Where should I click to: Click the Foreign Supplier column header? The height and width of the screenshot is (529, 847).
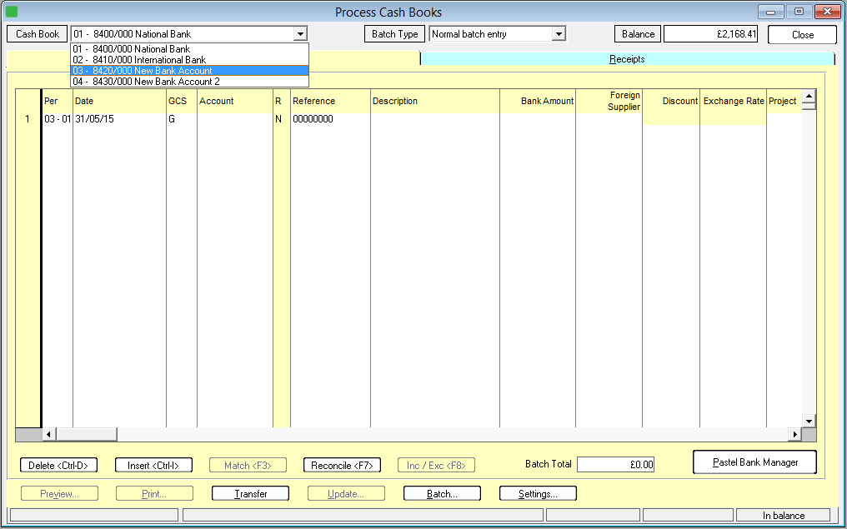point(609,101)
